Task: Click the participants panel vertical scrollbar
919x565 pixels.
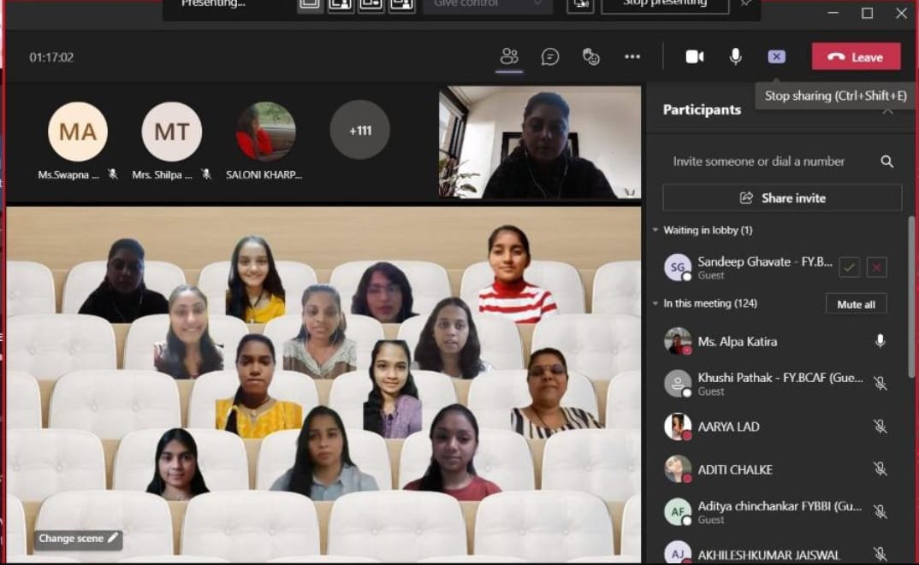Action: 911,299
